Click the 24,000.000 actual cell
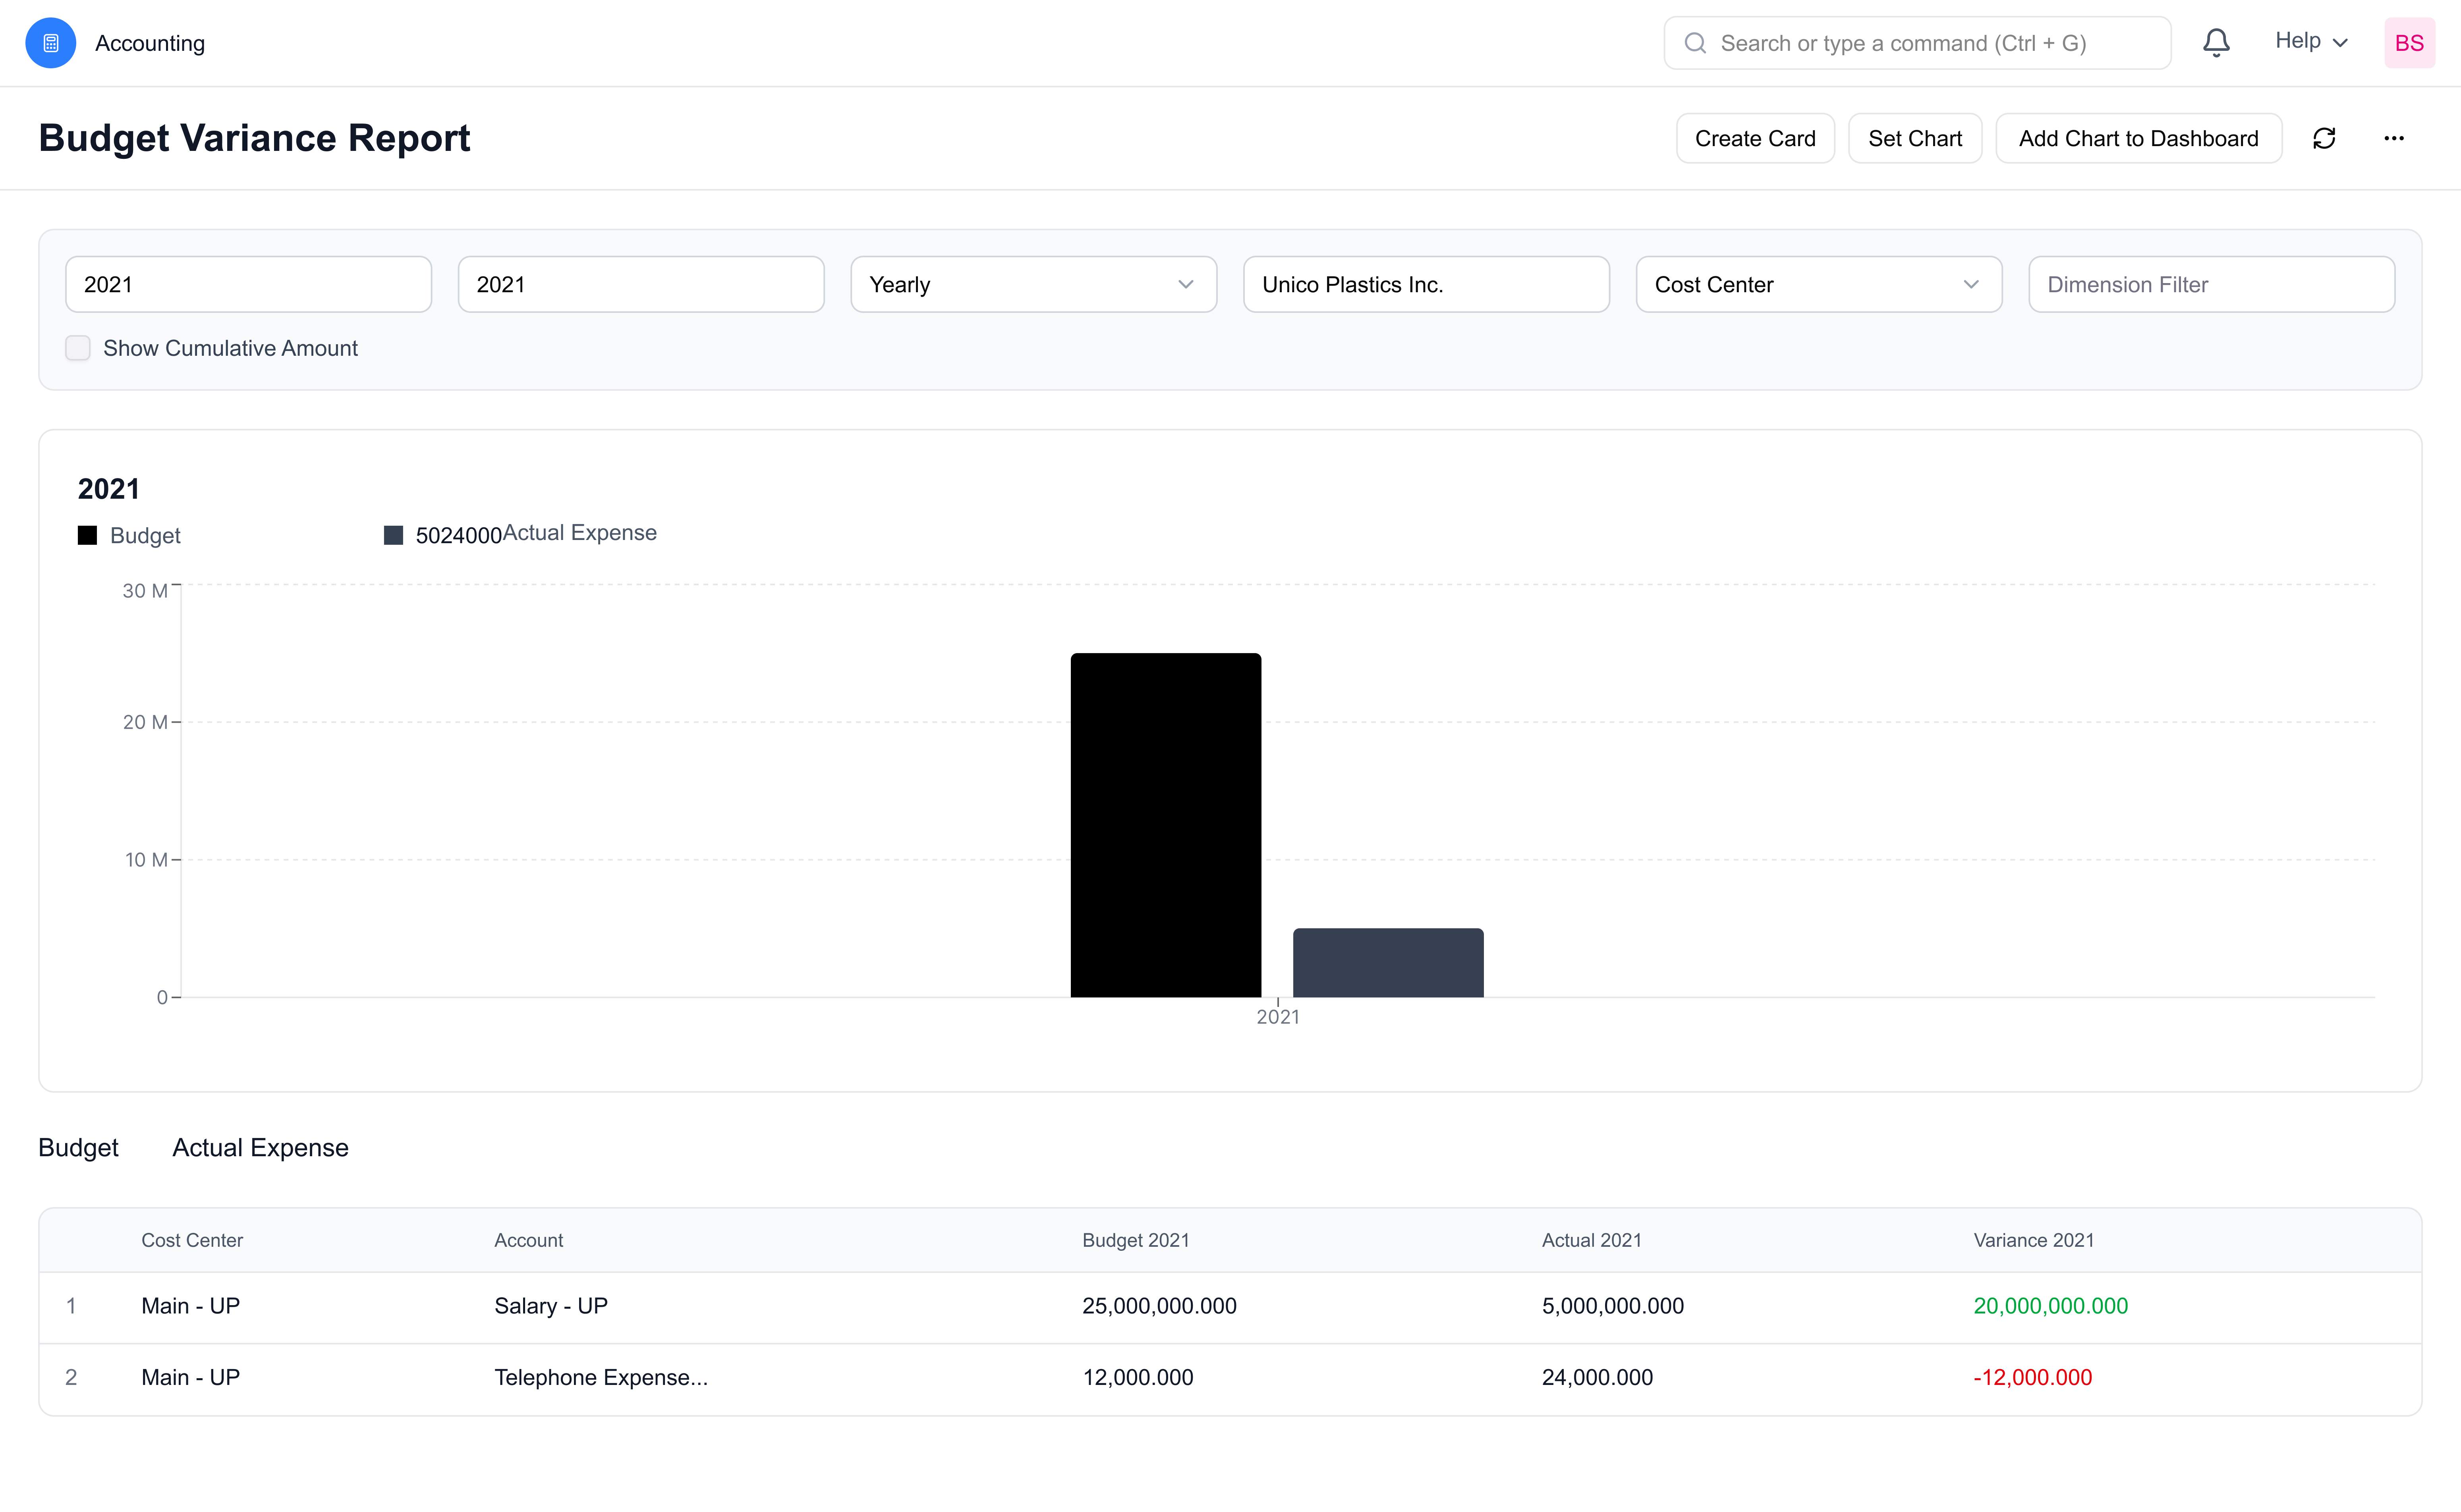The width and height of the screenshot is (2461, 1512). click(1598, 1378)
